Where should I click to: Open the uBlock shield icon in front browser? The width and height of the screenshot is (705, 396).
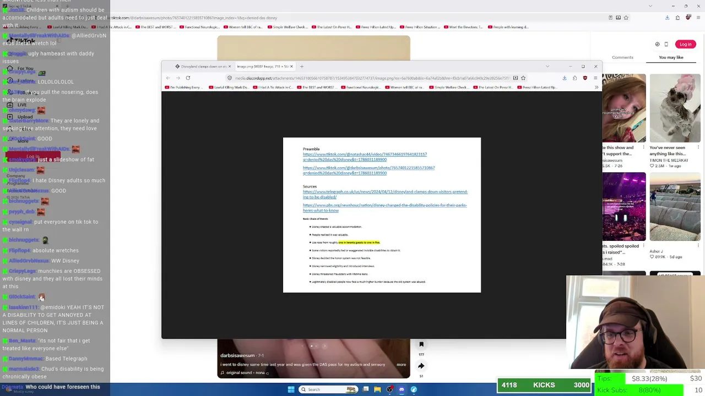pos(585,78)
